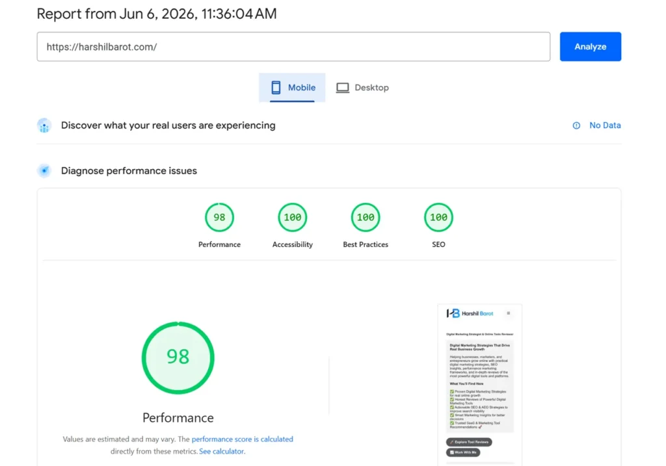Screen dimensions: 666x466
Task: Click the info icon beside No Data
Action: tap(576, 125)
